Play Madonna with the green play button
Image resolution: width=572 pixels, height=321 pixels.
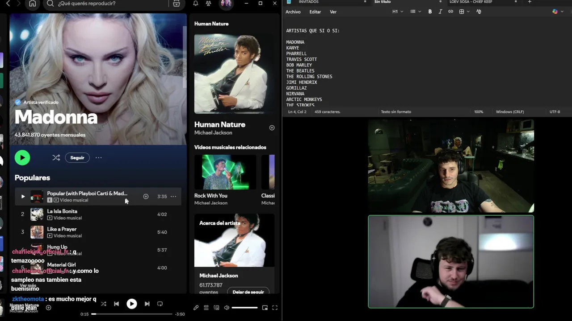pyautogui.click(x=22, y=158)
